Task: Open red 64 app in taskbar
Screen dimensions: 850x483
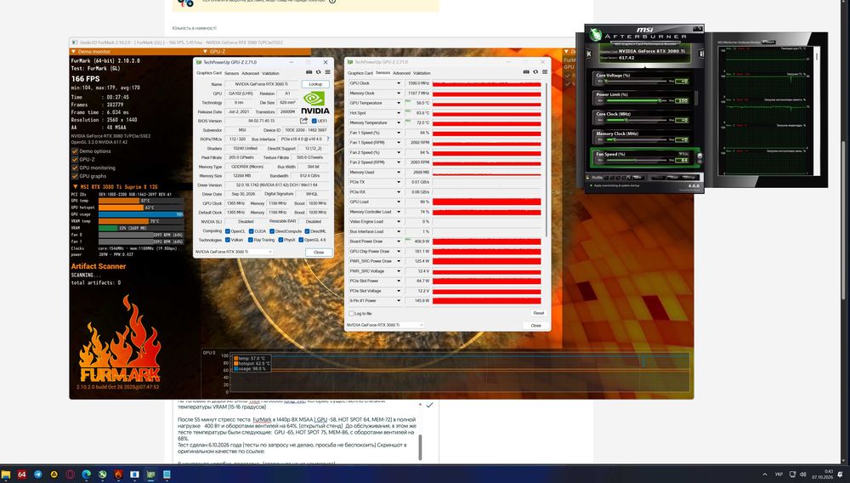Action: 22,474
